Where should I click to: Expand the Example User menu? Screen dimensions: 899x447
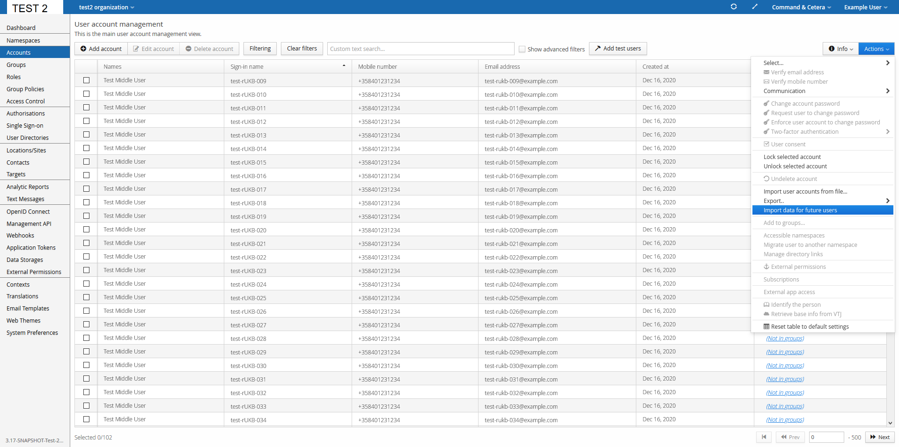[x=865, y=7]
